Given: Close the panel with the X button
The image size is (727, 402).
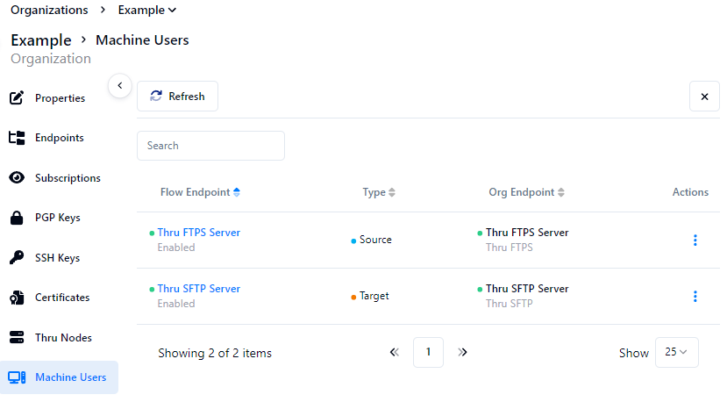Looking at the screenshot, I should point(703,97).
